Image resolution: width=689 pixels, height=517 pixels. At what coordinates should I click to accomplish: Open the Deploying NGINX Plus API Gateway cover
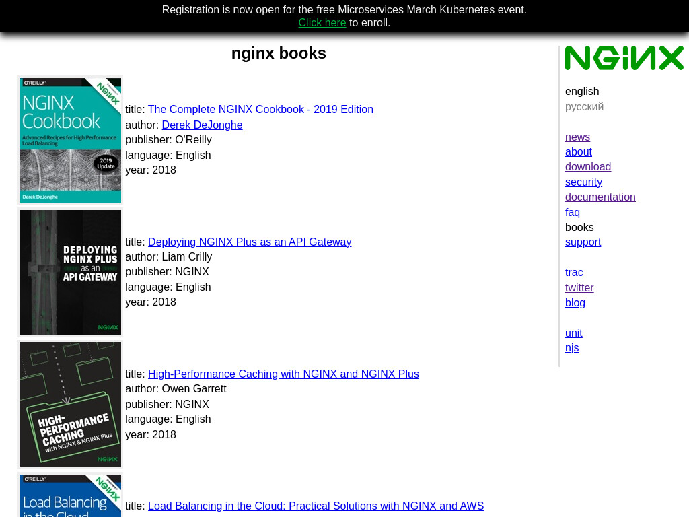pyautogui.click(x=70, y=272)
